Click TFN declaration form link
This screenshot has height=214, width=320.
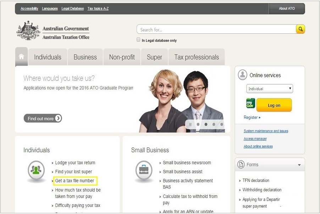[256, 180]
